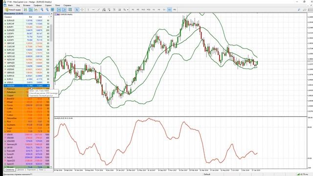This screenshot has width=313, height=176.
Task: Sort Market Watch by Ask column
Action: click(x=40, y=17)
